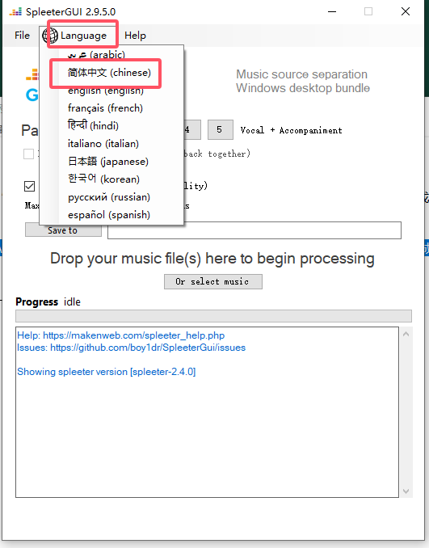Viewport: 429px width, 548px height.
Task: Click the save path input field
Action: coord(254,230)
